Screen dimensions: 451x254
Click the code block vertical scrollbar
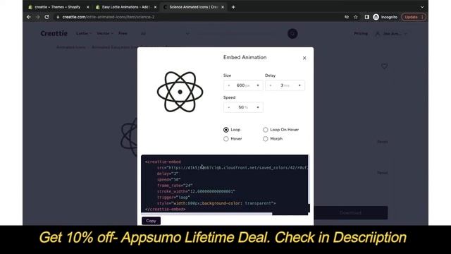pyautogui.click(x=309, y=179)
